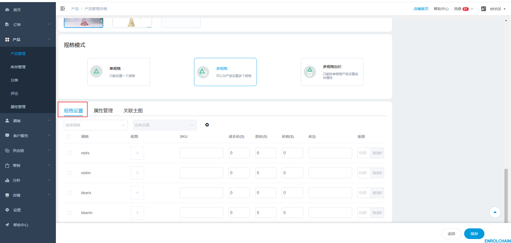511x243 pixels.
Task: Click the 多规格加价 triangle icon
Action: [310, 72]
